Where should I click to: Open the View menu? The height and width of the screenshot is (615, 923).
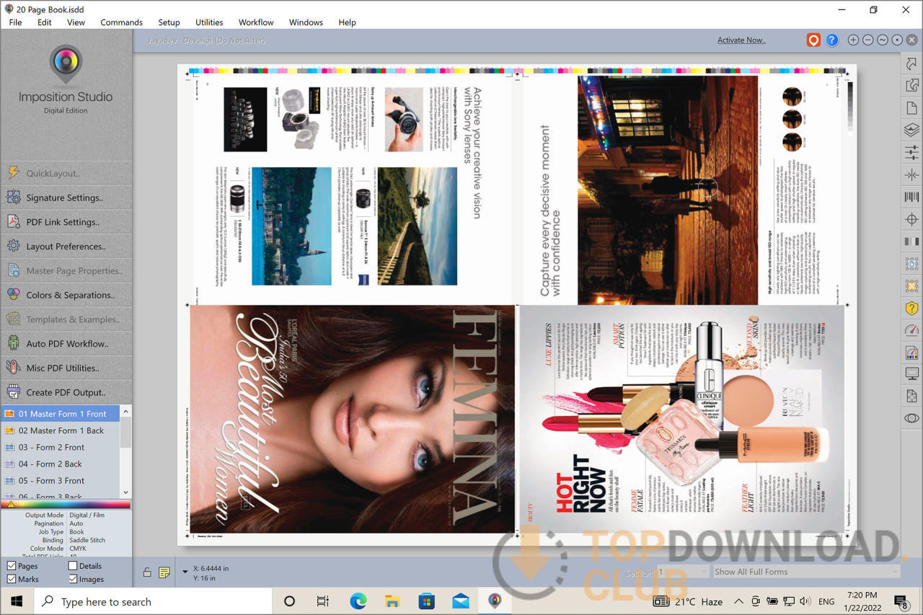(x=76, y=22)
